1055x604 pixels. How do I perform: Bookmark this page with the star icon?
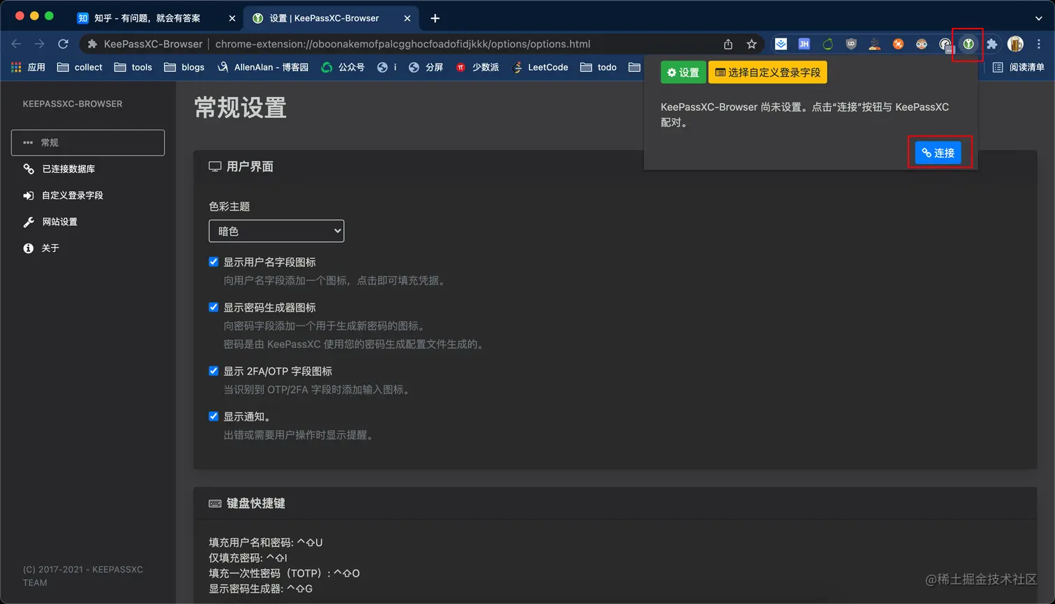(751, 44)
